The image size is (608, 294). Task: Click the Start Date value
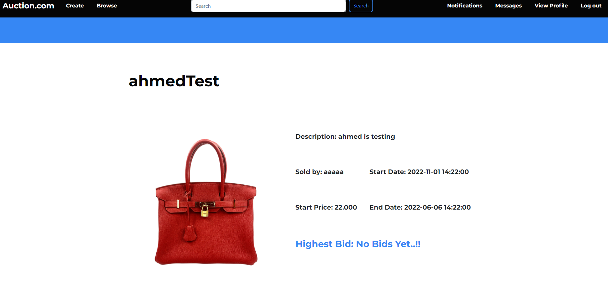(x=438, y=172)
